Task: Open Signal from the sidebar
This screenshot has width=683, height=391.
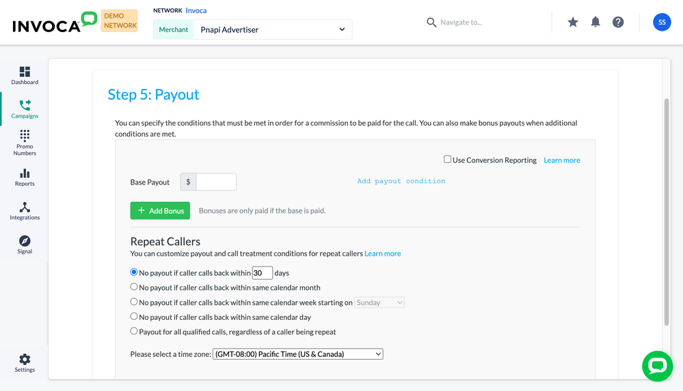Action: tap(25, 245)
